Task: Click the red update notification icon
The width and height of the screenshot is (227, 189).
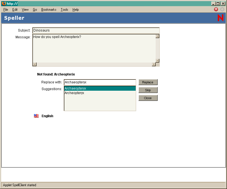Action: (216, 9)
